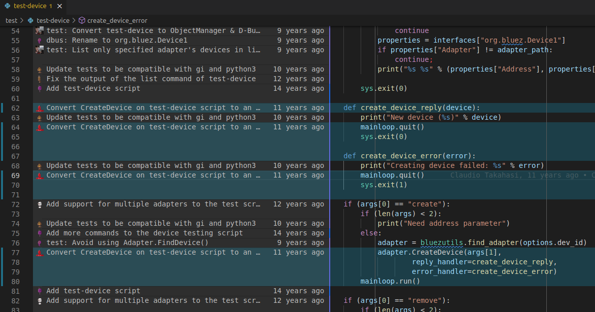Click the Python icon in the breadcrumb
Image resolution: width=595 pixels, height=312 pixels.
click(x=30, y=20)
